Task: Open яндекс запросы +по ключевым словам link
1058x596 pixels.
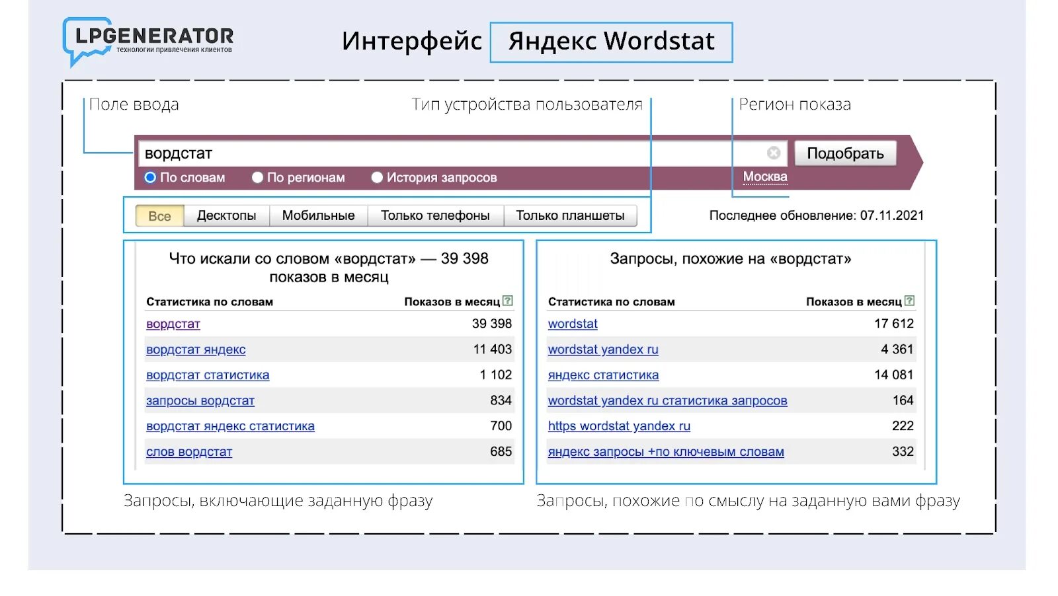Action: tap(666, 452)
